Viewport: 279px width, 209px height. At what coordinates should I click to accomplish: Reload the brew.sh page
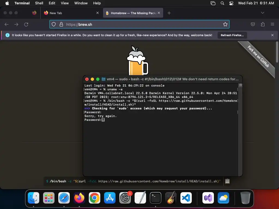[x=26, y=24]
